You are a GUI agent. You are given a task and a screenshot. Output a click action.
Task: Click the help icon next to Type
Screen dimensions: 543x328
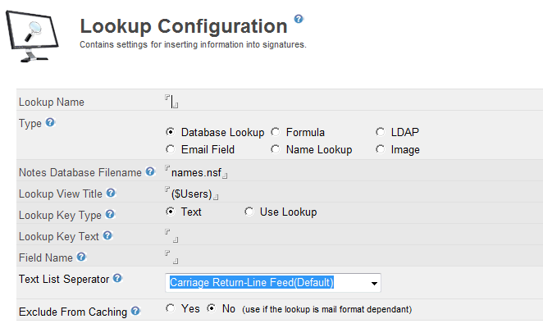pyautogui.click(x=50, y=123)
